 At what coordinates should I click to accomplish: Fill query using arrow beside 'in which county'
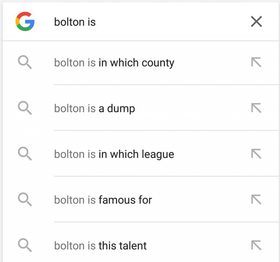(x=256, y=62)
